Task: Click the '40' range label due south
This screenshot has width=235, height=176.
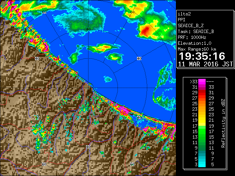Action: (88, 147)
